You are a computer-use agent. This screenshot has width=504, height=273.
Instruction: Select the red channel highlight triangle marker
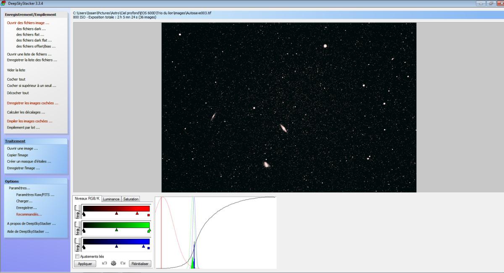(137, 213)
